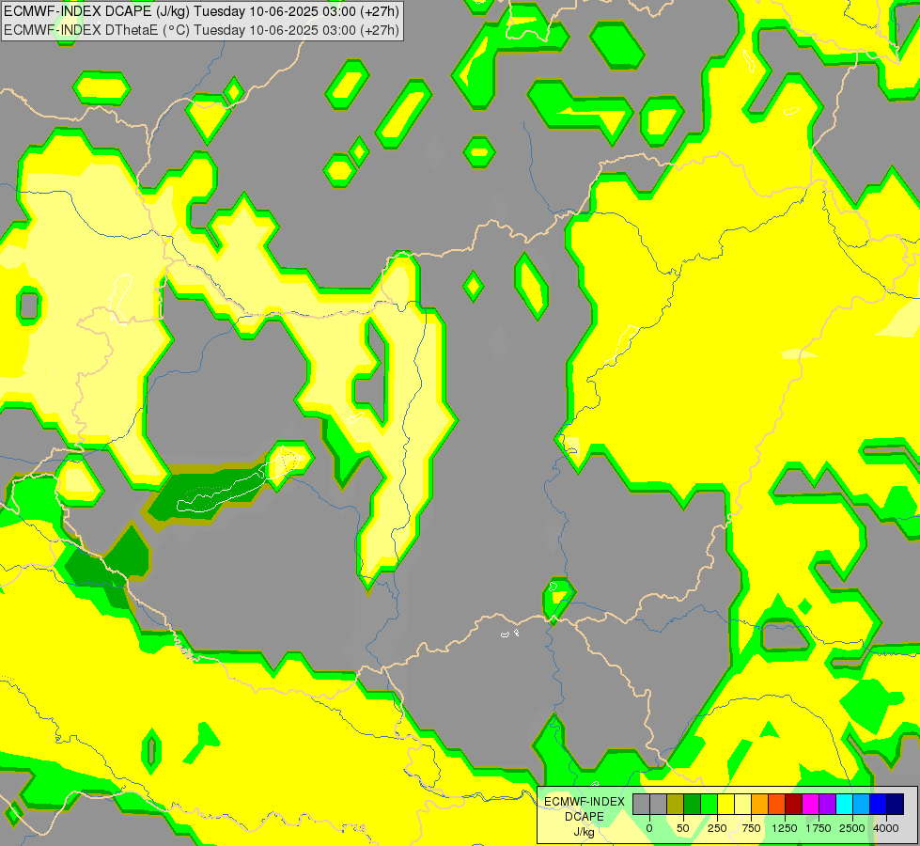Image resolution: width=920 pixels, height=846 pixels.
Task: Pick the light blue legend swatch
Action: 862,805
